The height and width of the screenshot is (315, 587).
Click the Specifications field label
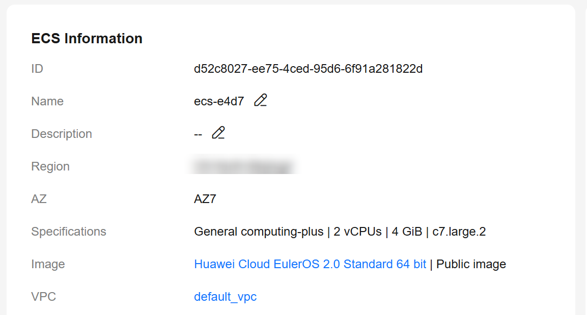click(69, 232)
